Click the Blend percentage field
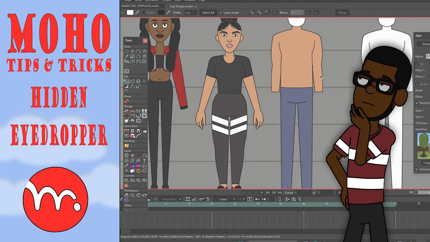This screenshot has height=242, width=430. [x=297, y=13]
